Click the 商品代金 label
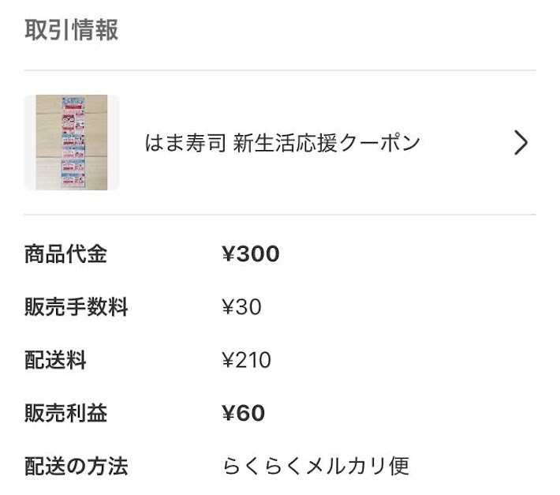Screen dimensions: 560x495 pos(65,254)
